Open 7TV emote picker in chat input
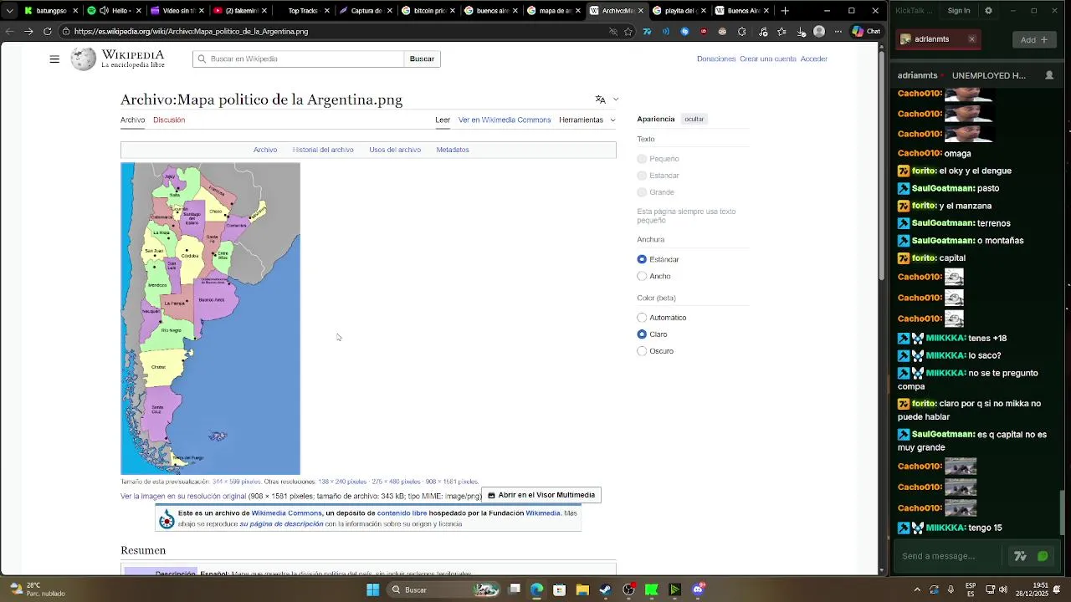Image resolution: width=1071 pixels, height=602 pixels. pyautogui.click(x=1020, y=556)
